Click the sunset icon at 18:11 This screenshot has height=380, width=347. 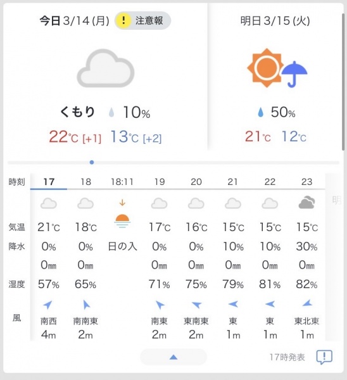click(122, 220)
